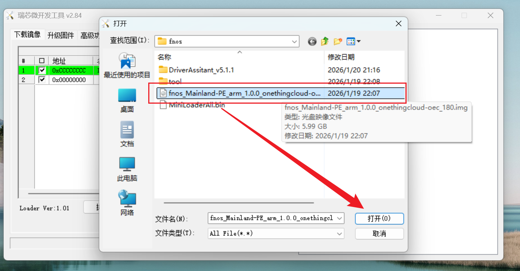Open Network (网络) location

coord(127,203)
